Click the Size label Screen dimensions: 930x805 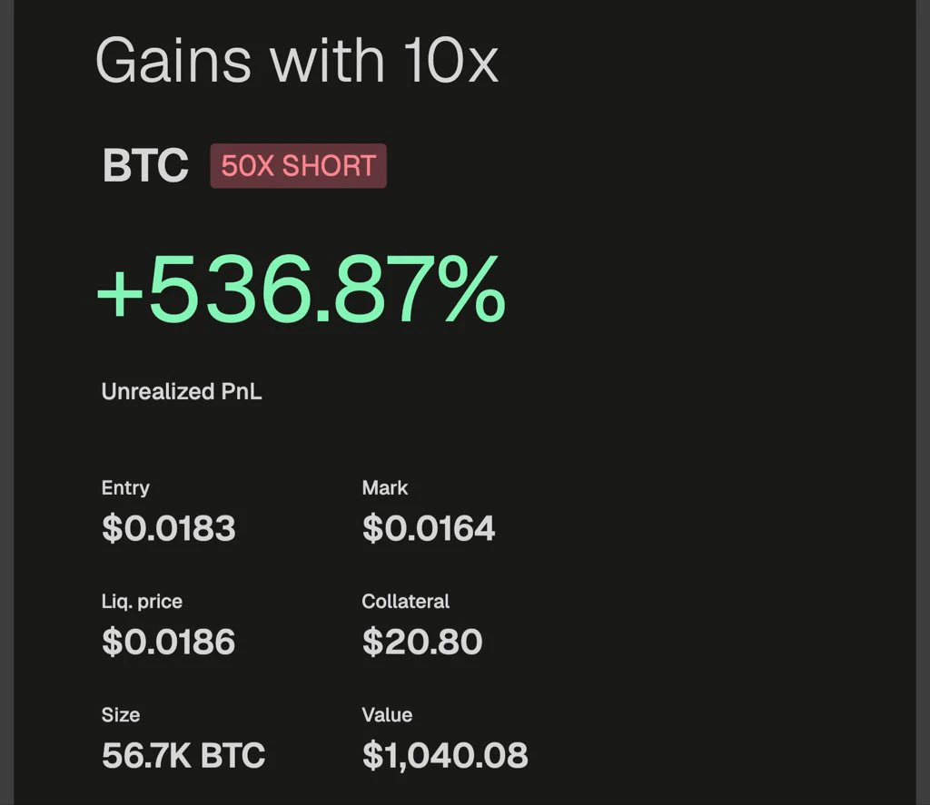[121, 715]
